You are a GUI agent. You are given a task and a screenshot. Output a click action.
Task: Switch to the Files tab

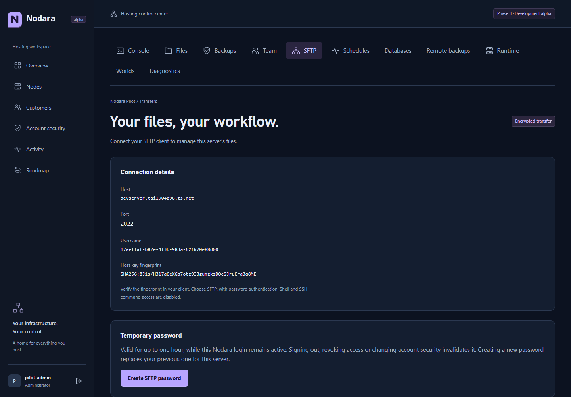point(176,51)
